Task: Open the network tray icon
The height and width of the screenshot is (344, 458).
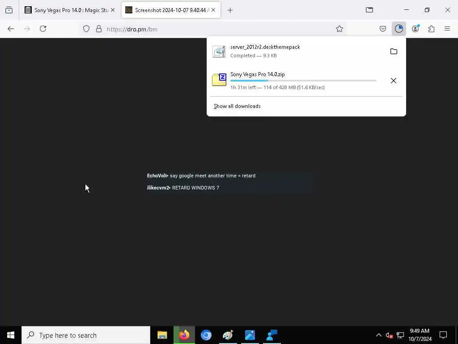Action: [400, 335]
